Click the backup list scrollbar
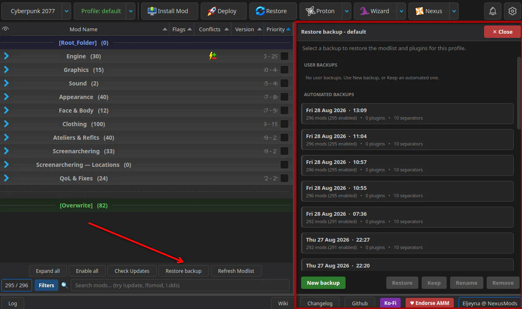 point(519,93)
